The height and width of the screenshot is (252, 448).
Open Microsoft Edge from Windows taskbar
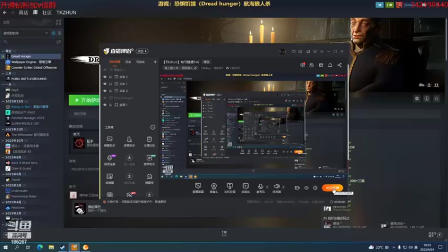coord(40,247)
